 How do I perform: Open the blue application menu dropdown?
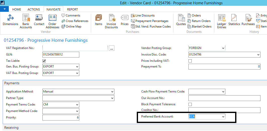[5, 9]
